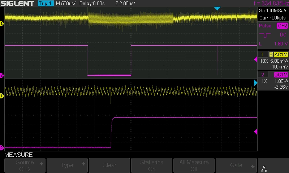Click channel 1 offset 10.7mV
This screenshot has width=289, height=173.
[x=280, y=67]
